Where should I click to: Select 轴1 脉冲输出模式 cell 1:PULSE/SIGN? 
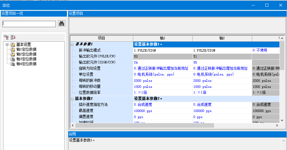point(162,50)
